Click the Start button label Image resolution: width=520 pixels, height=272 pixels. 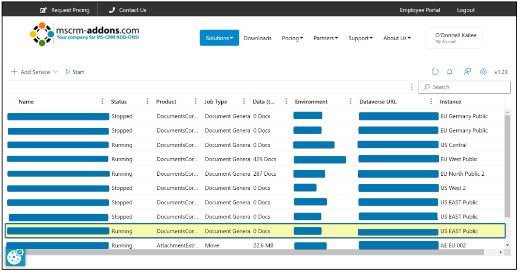pyautogui.click(x=78, y=72)
